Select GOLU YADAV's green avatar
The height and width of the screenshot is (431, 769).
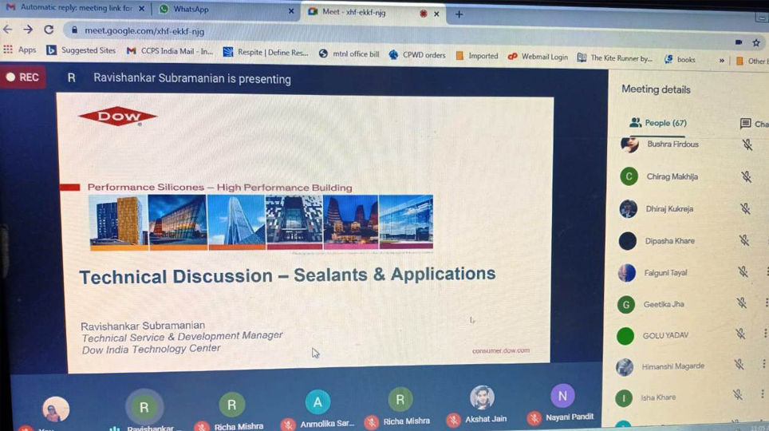pos(625,336)
